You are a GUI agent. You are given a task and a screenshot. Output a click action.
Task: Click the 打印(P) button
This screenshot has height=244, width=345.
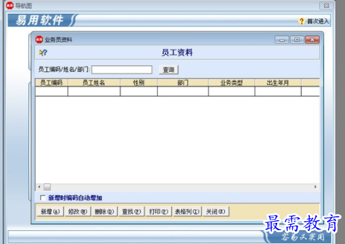(158, 212)
